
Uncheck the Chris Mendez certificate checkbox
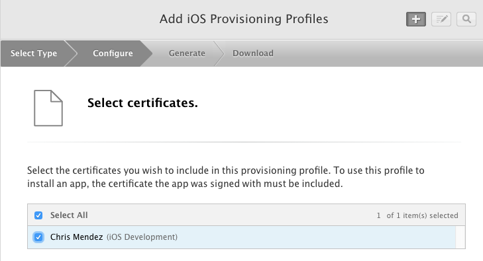[38, 237]
